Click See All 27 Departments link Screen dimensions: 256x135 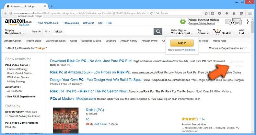pos(20,96)
